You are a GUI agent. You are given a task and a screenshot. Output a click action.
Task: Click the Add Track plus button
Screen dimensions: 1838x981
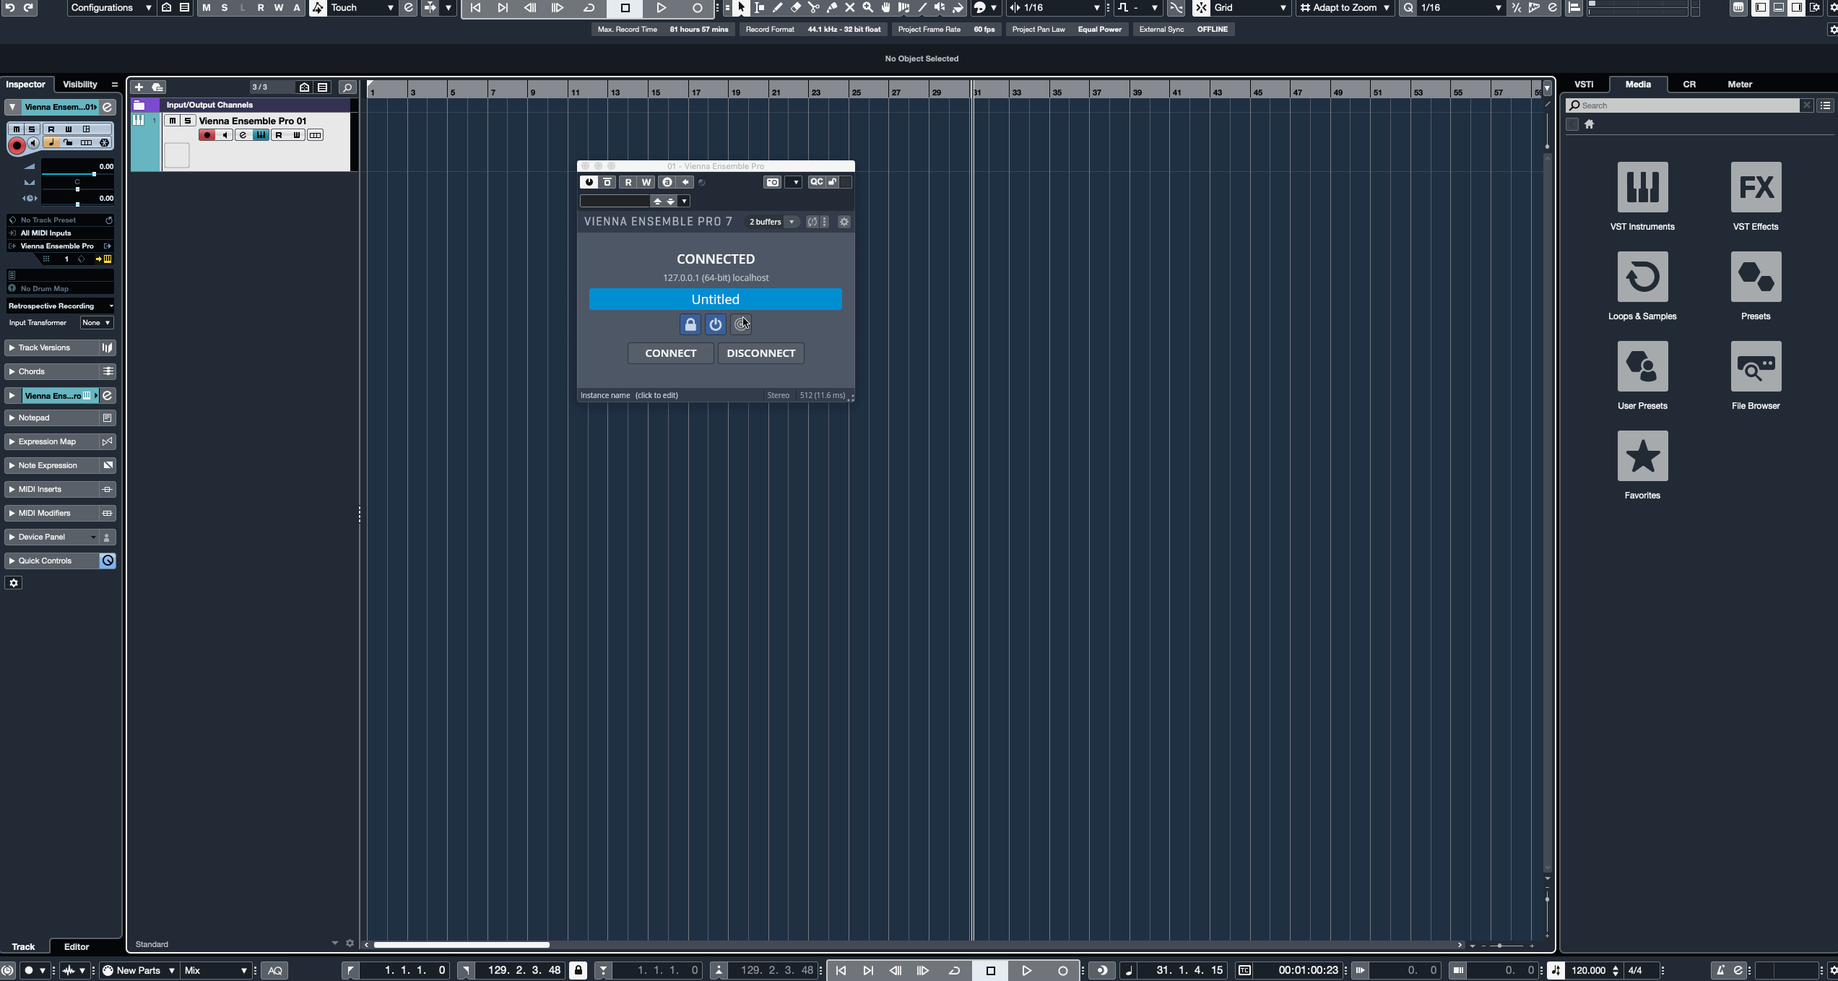pos(139,87)
